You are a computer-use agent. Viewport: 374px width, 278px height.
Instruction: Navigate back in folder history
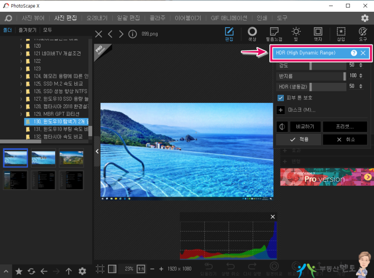tap(44, 271)
